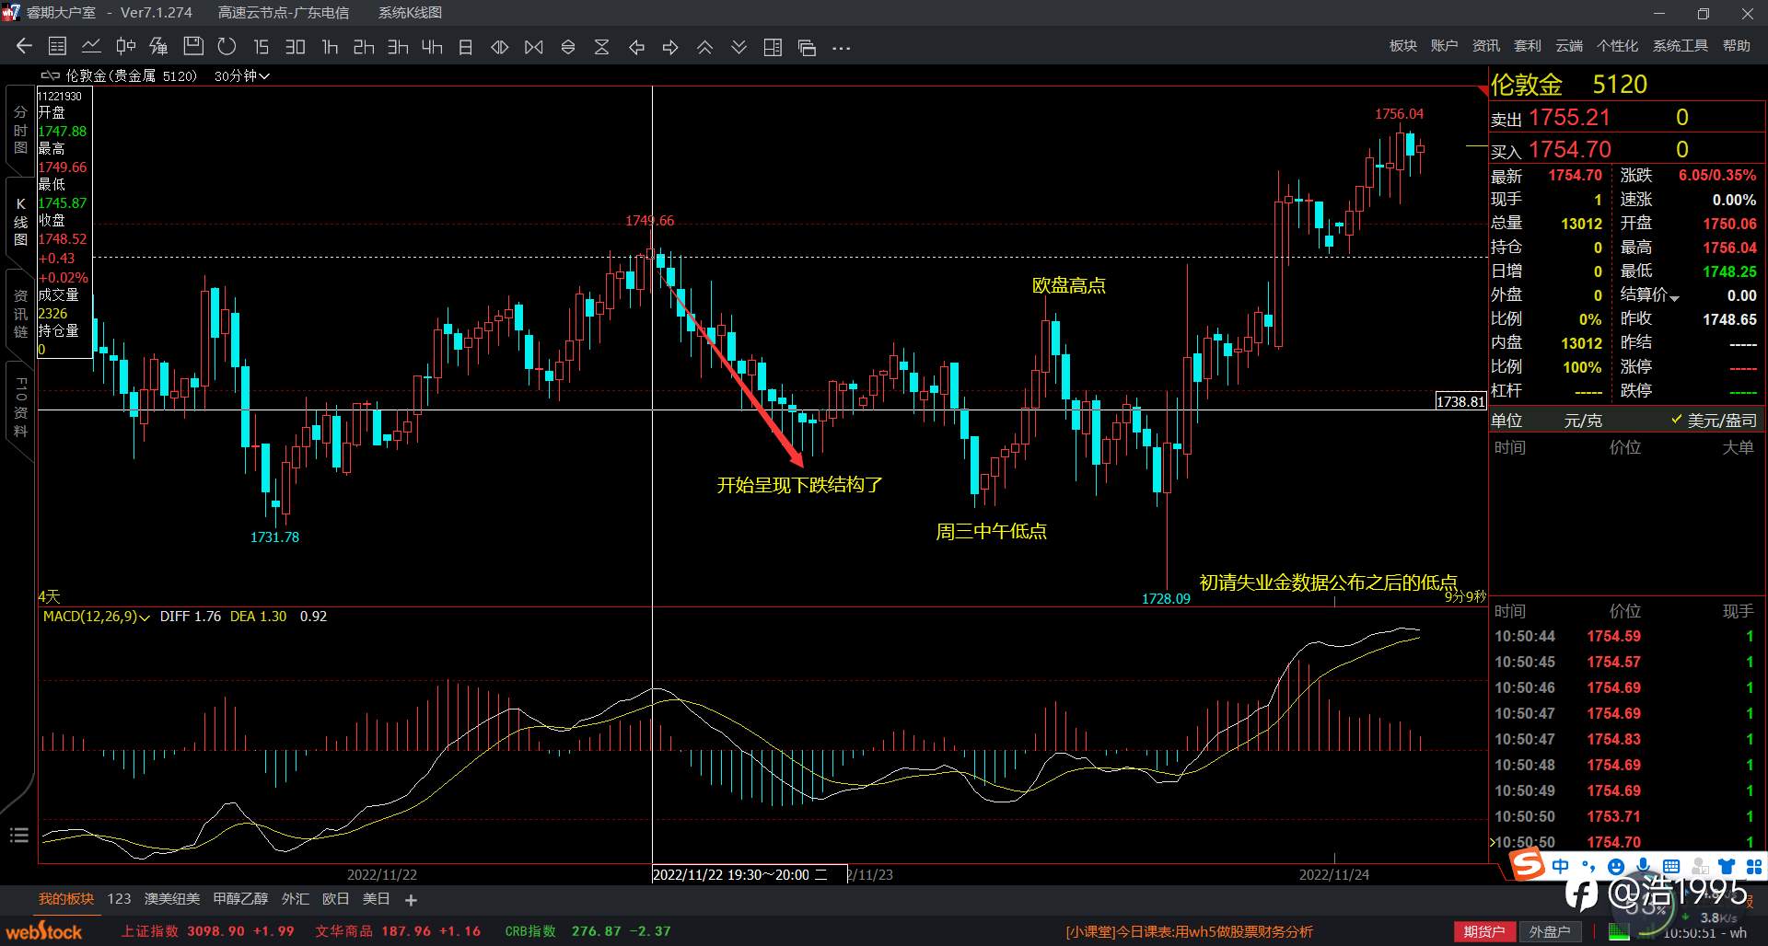1768x946 pixels.
Task: Click the horizontal compress candles icon
Action: (499, 47)
